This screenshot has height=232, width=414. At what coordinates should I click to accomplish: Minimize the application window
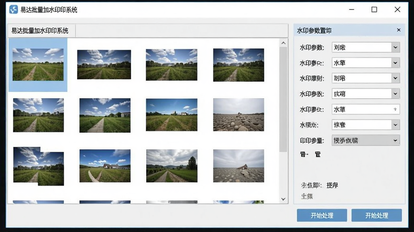(x=351, y=10)
